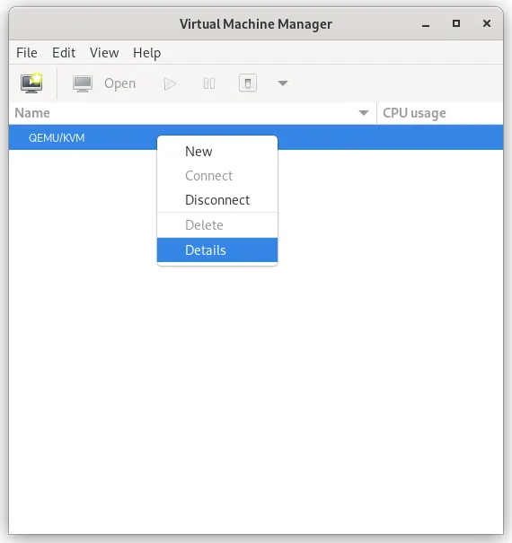
Task: Expand the shutdown options dropdown arrow
Action: point(283,83)
